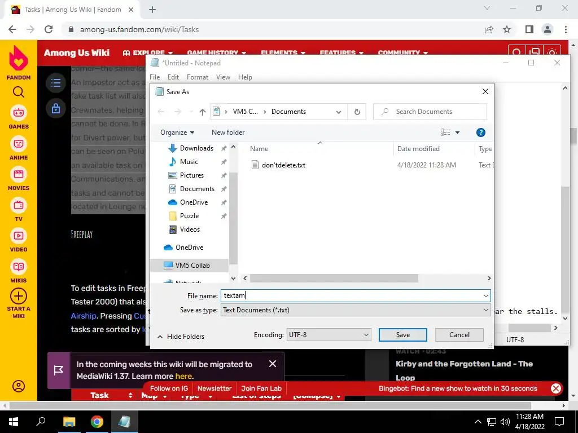The height and width of the screenshot is (433, 578).
Task: Open the view options dropdown arrow
Action: click(x=457, y=132)
